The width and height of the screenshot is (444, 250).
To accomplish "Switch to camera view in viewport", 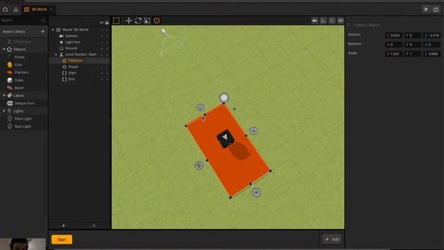I will coord(314,21).
